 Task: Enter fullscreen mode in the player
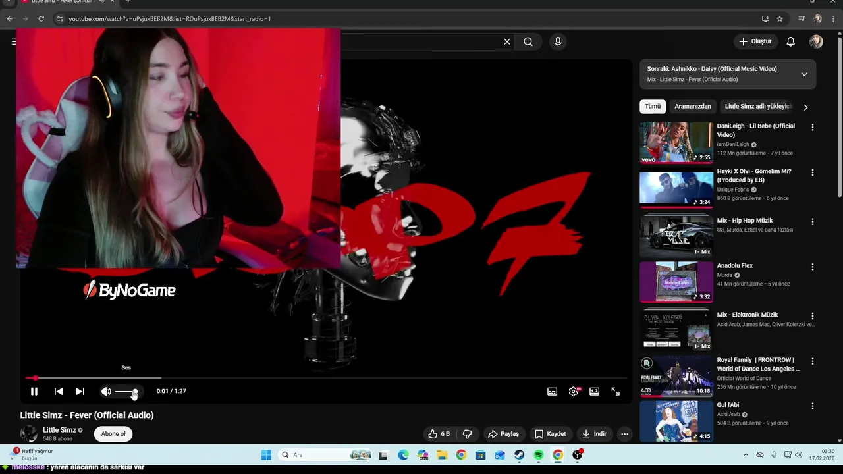(x=615, y=391)
